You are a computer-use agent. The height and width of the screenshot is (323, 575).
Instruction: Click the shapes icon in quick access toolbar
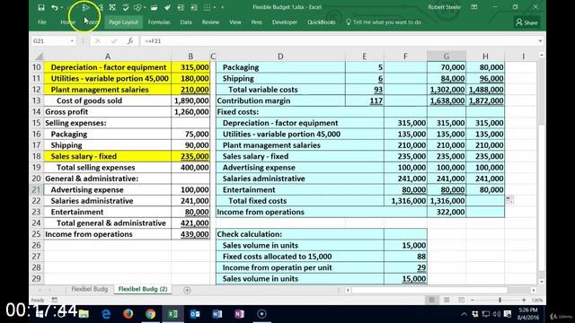pos(137,7)
